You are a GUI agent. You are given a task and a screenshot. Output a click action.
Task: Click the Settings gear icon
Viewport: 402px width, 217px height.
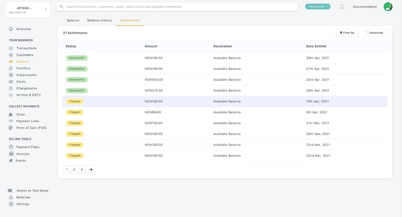point(11,204)
